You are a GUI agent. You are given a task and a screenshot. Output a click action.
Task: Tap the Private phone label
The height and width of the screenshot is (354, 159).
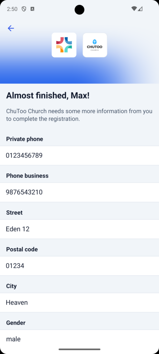(24, 139)
